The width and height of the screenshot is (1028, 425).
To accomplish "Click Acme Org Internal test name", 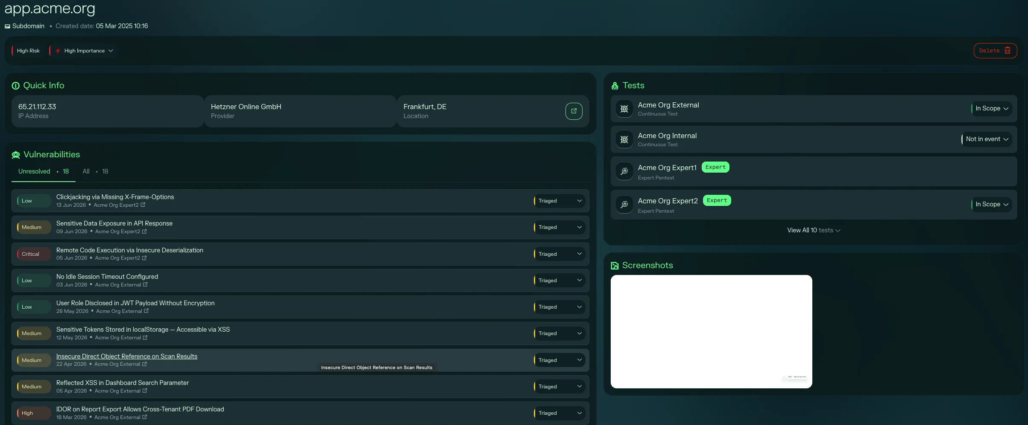I will tap(667, 136).
